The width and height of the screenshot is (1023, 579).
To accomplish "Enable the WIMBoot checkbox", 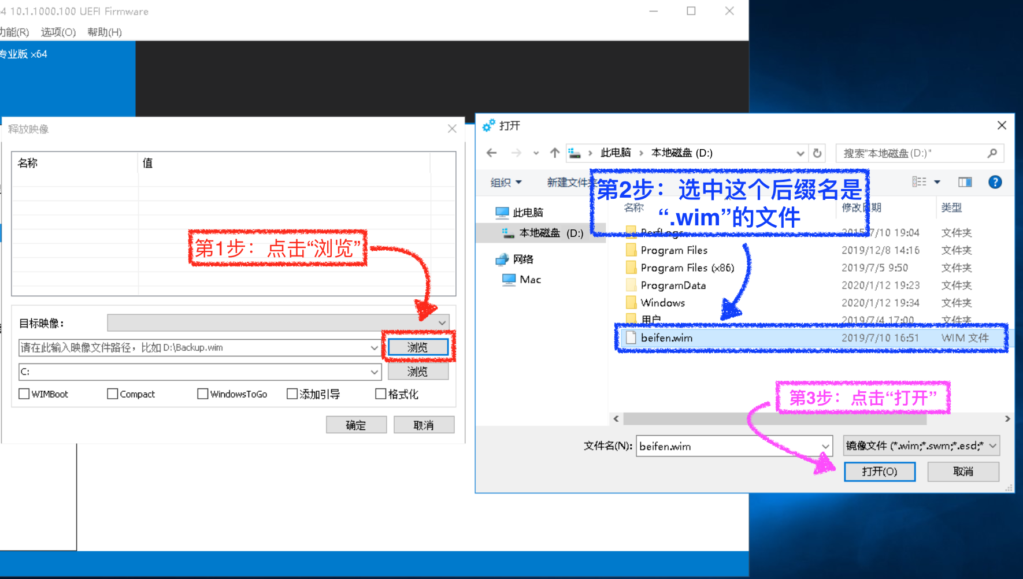I will (24, 394).
